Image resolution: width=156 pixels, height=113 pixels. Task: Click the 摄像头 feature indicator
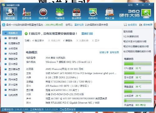point(68,40)
